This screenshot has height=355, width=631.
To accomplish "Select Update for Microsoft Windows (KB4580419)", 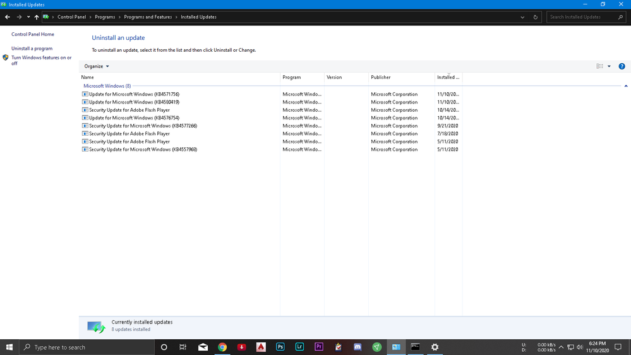I will [x=134, y=102].
